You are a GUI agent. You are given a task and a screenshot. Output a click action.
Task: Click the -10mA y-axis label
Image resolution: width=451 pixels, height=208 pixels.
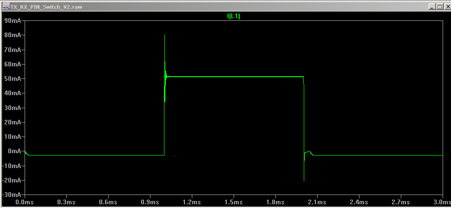click(x=12, y=166)
